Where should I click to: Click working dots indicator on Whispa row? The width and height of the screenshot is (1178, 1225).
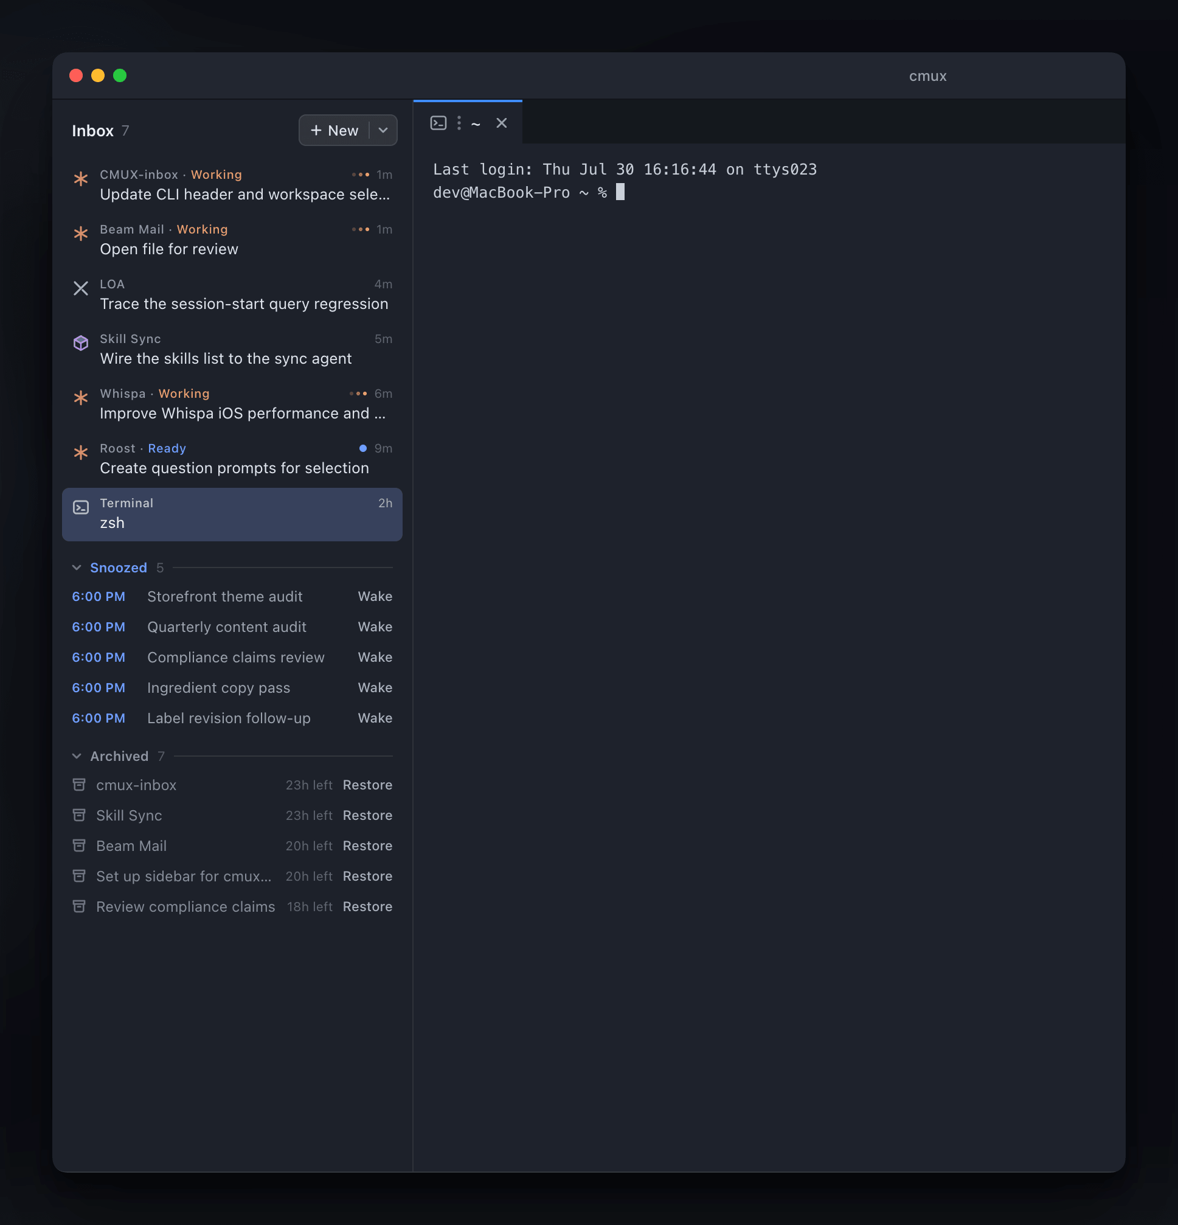tap(358, 394)
